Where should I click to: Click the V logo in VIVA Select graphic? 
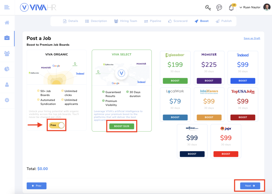coord(121,73)
